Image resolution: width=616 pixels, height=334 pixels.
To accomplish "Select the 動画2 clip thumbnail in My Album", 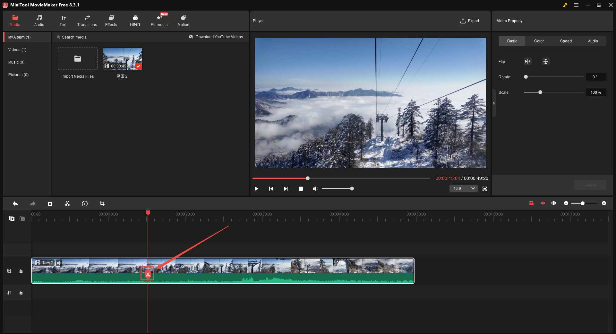I will [x=122, y=58].
